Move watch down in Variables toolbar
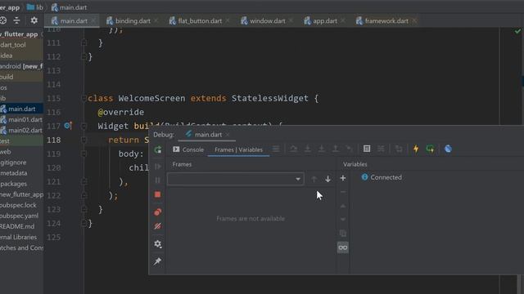 click(x=343, y=220)
